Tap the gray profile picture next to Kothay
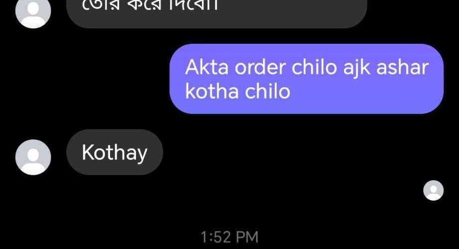This screenshot has height=249, width=459. click(33, 157)
